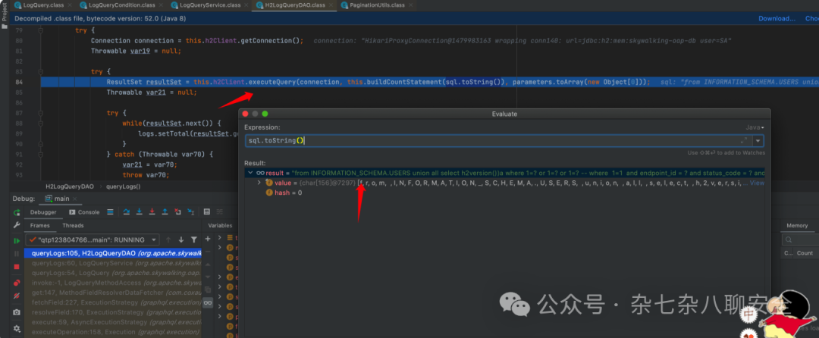Select frame get:147, MethodFieldResolverDataFetcher
Viewport: 819px width, 338px height.
(113, 293)
